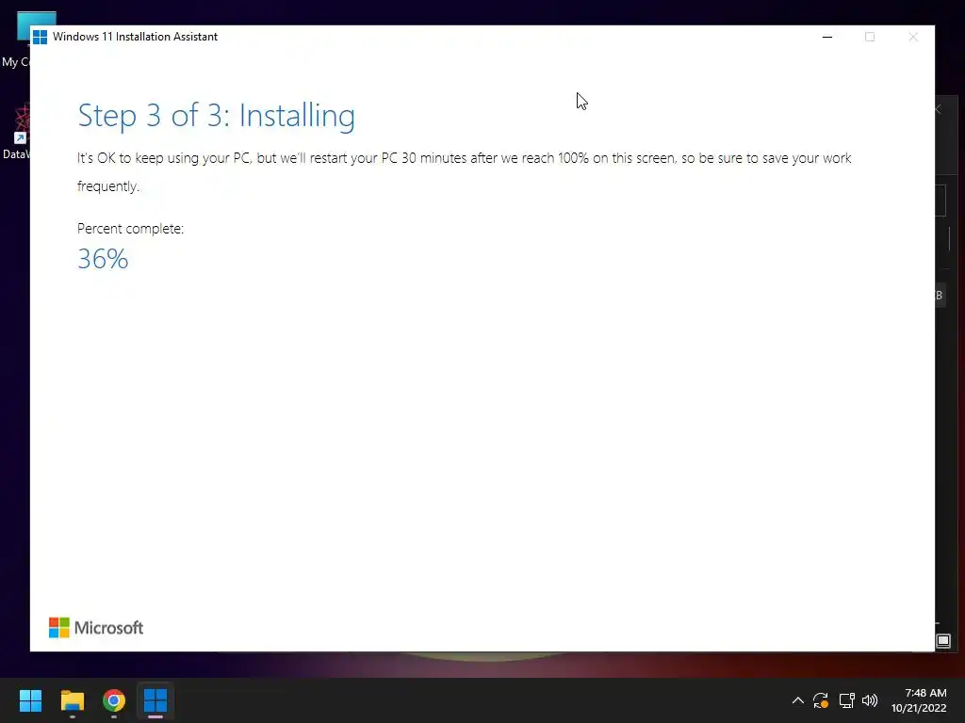Click the disabled maximize button in title bar
Viewport: 965px width, 723px height.
(870, 37)
